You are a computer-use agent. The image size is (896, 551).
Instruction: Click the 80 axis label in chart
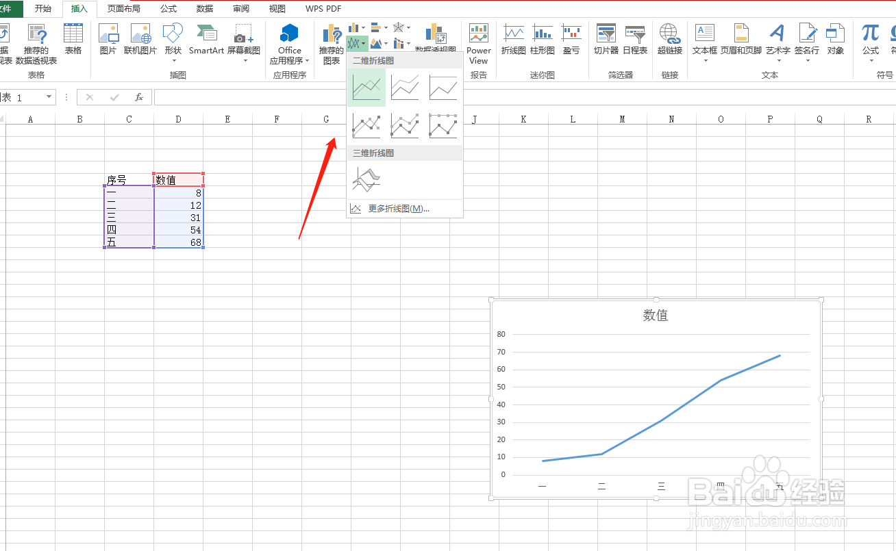(501, 335)
